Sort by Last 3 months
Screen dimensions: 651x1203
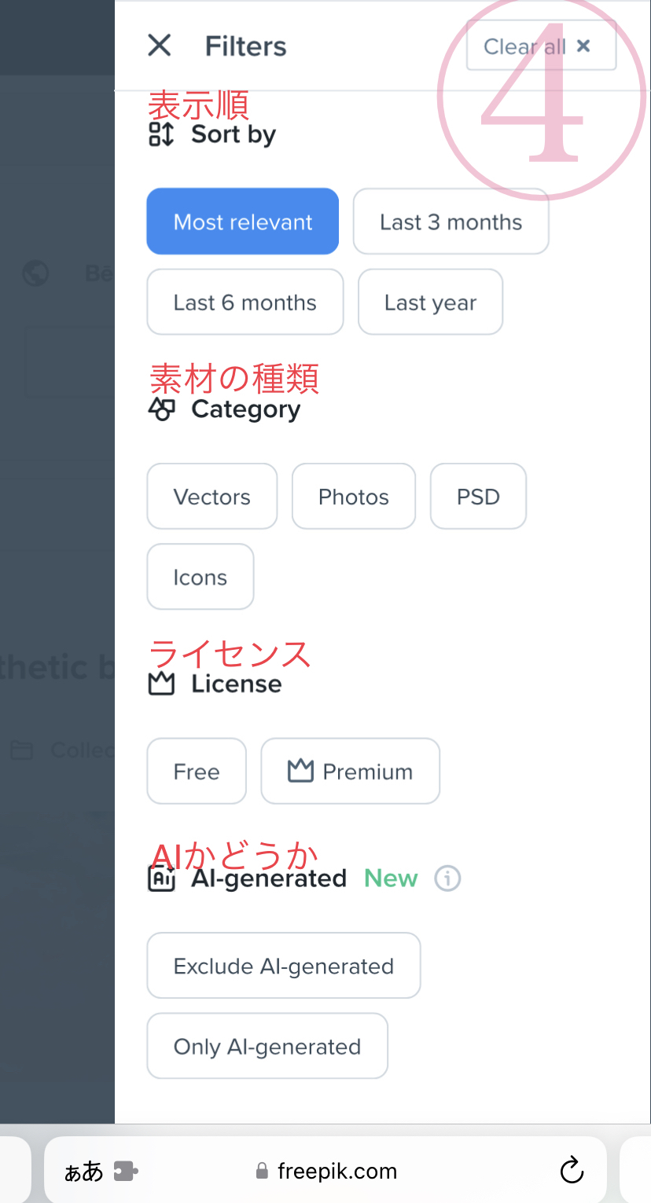coord(451,222)
